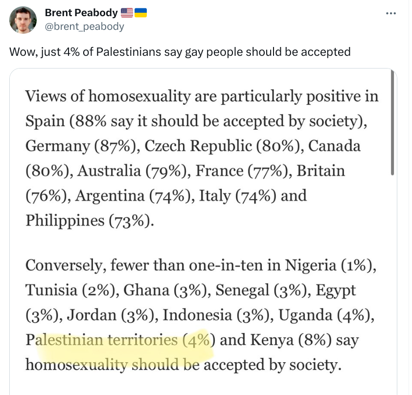Click 'Argentina (74%)' in the image
This screenshot has width=412, height=395.
133,196
